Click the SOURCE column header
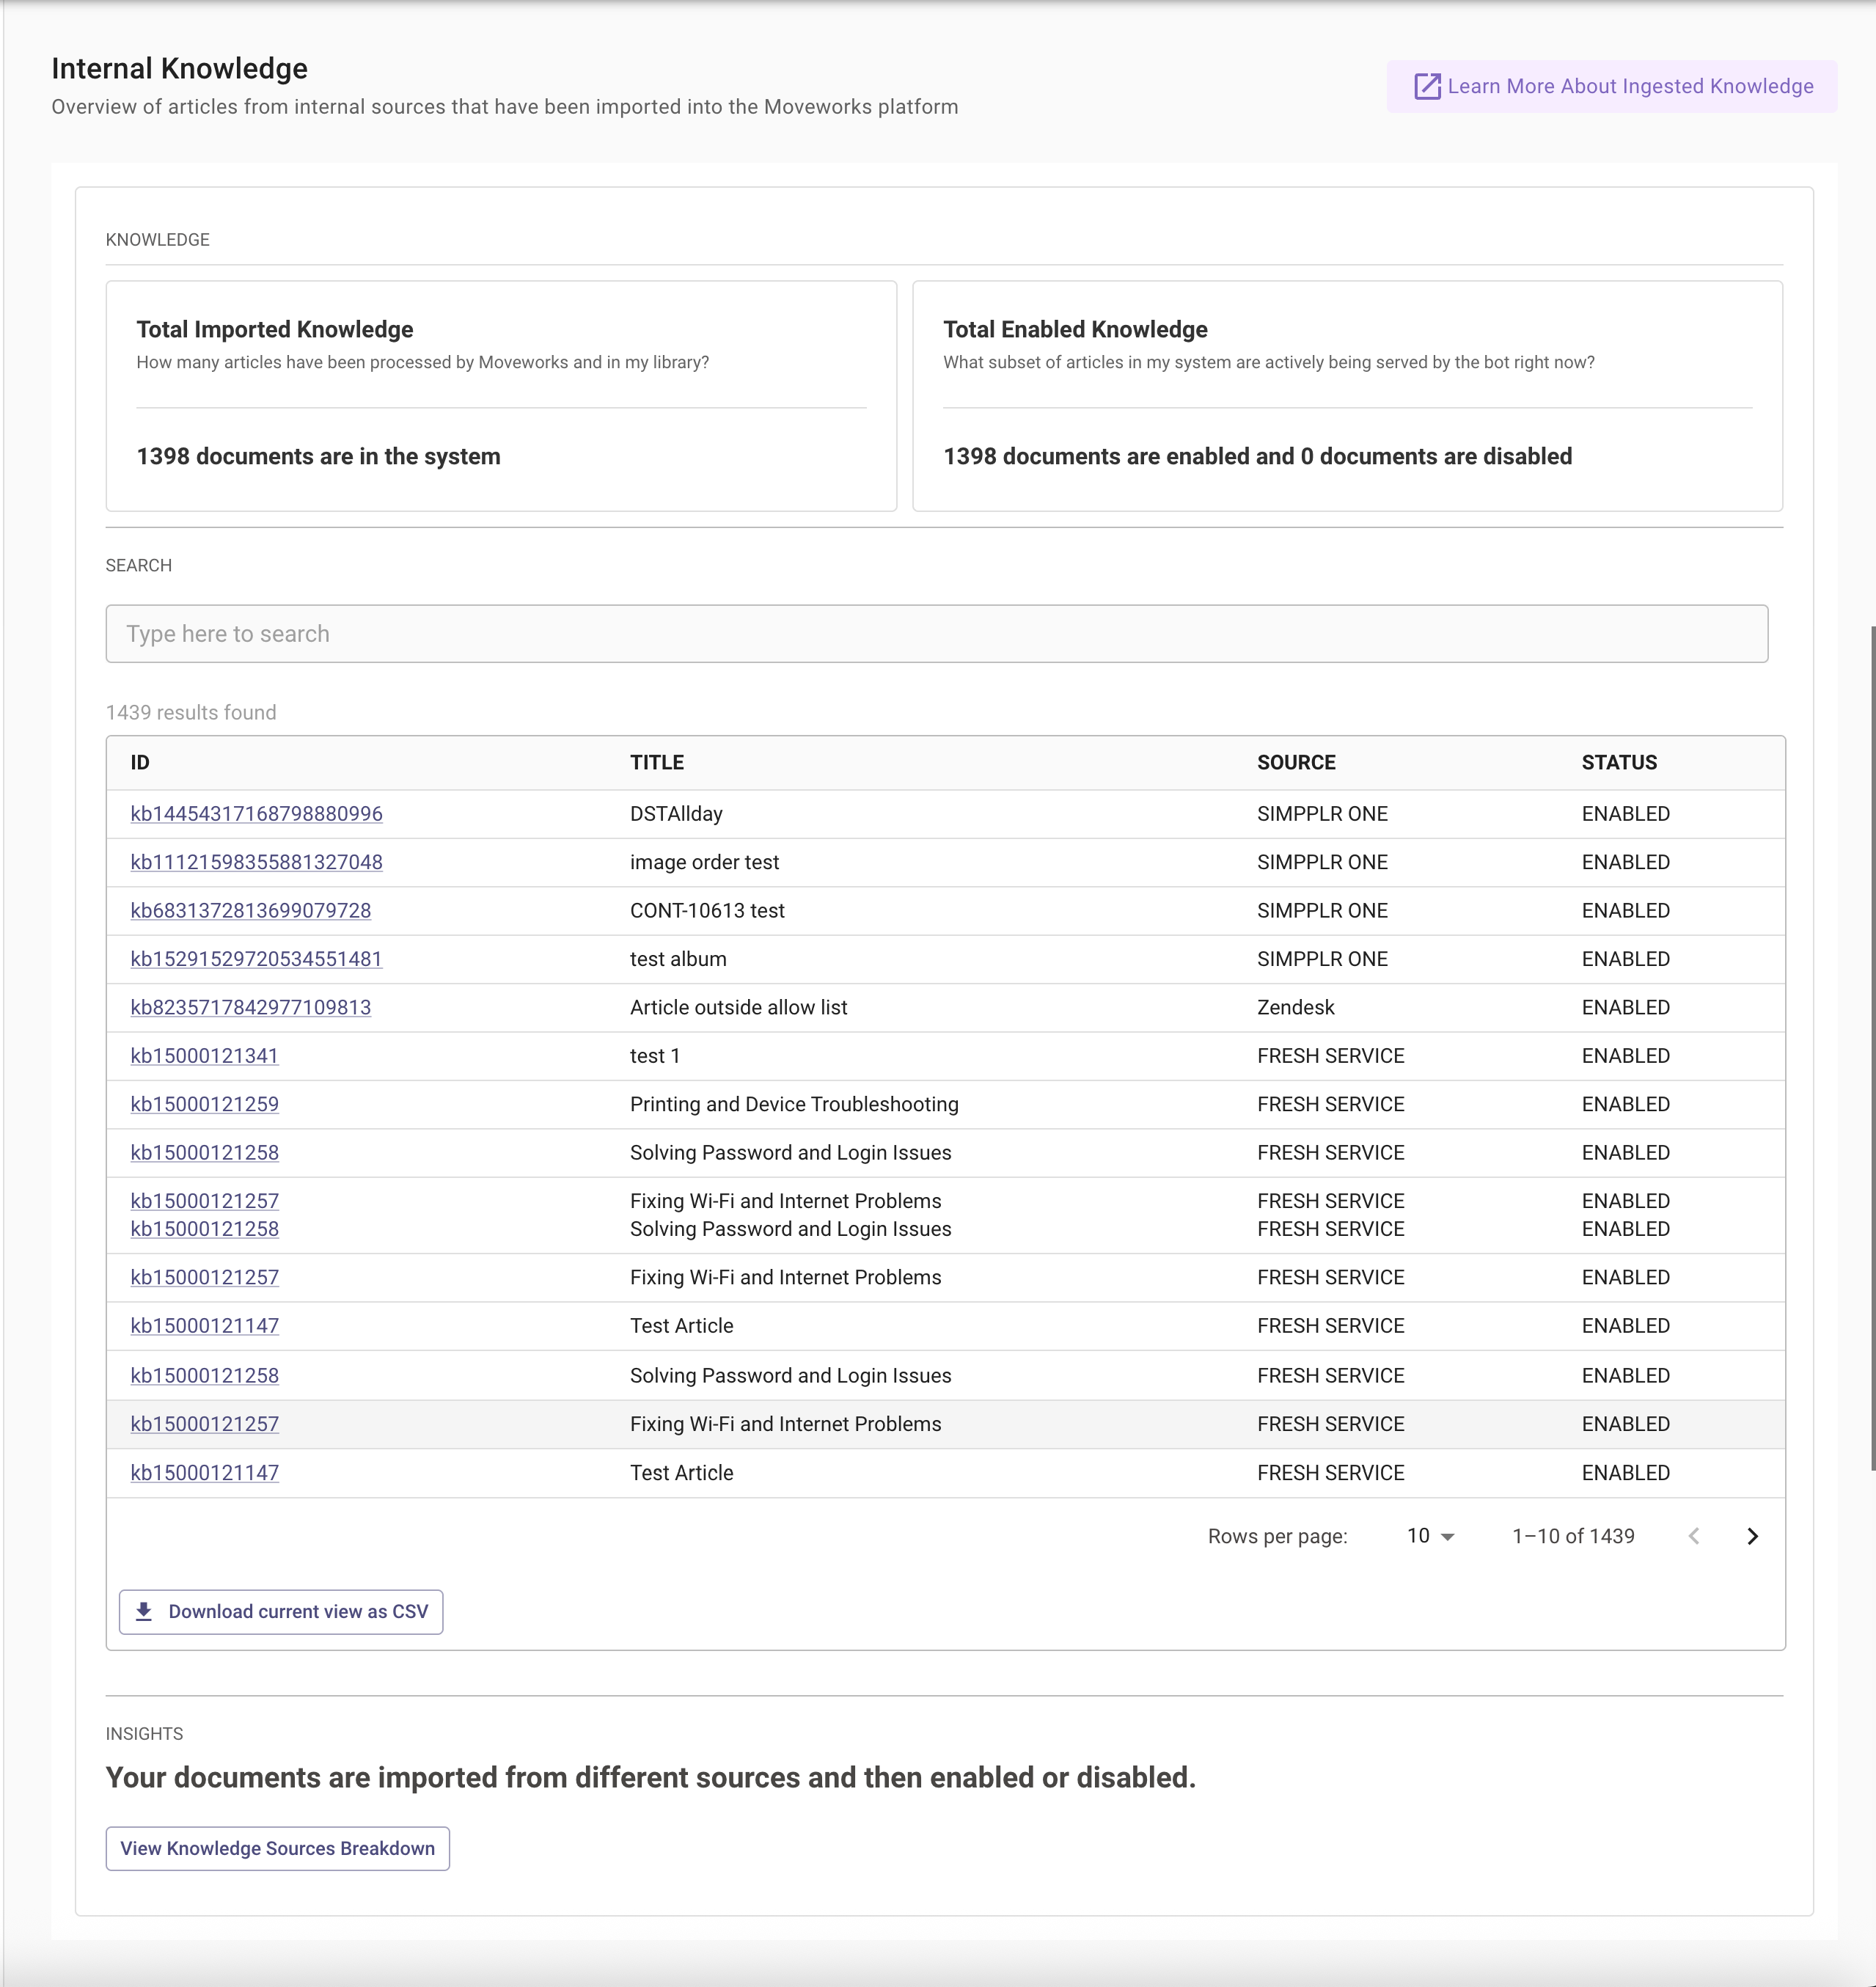This screenshot has width=1876, height=1987. tap(1295, 762)
